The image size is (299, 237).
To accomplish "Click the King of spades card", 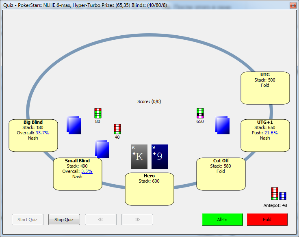I will click(x=139, y=156).
